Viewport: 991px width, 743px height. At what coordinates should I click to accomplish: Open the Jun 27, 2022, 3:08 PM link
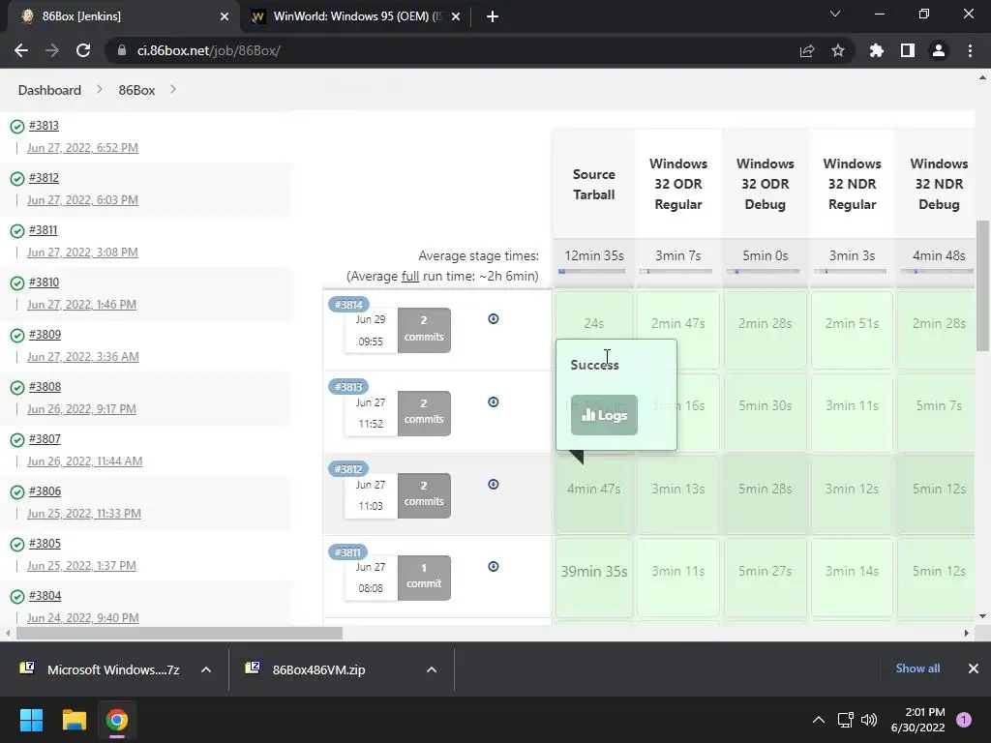[x=82, y=253]
